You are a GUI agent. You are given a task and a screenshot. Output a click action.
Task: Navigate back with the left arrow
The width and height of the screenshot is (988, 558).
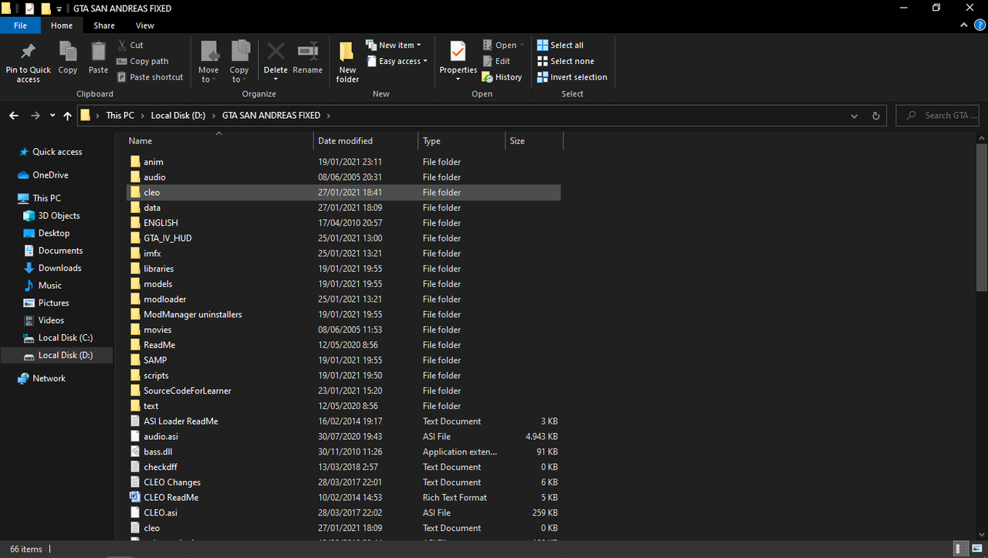[x=14, y=116]
